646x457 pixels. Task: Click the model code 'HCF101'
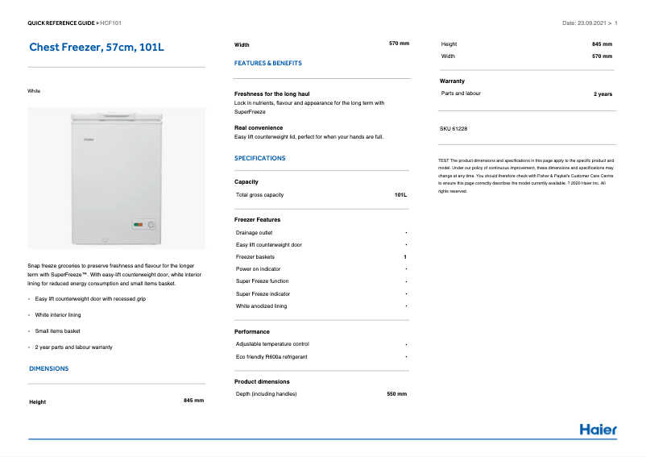click(111, 23)
